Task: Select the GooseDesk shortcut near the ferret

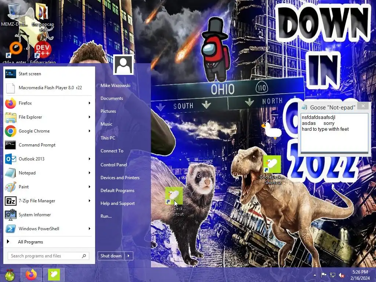Action: [x=174, y=202]
